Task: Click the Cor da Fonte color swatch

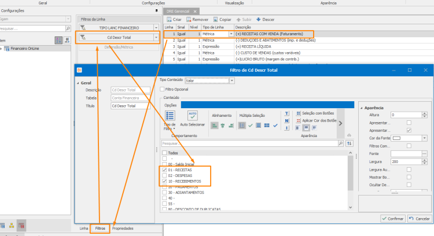Action: point(396,138)
